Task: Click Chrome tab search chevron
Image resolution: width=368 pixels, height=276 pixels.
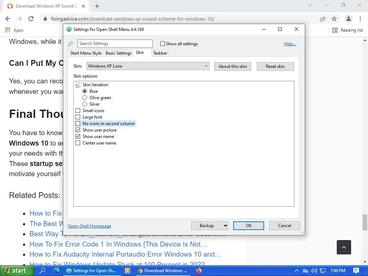Action: 310,5
